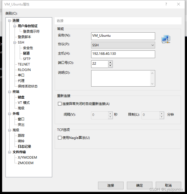Viewport: 187px width, 194px height.
Task: Collapse the 高级 category tree node
Action: pyautogui.click(x=9, y=130)
